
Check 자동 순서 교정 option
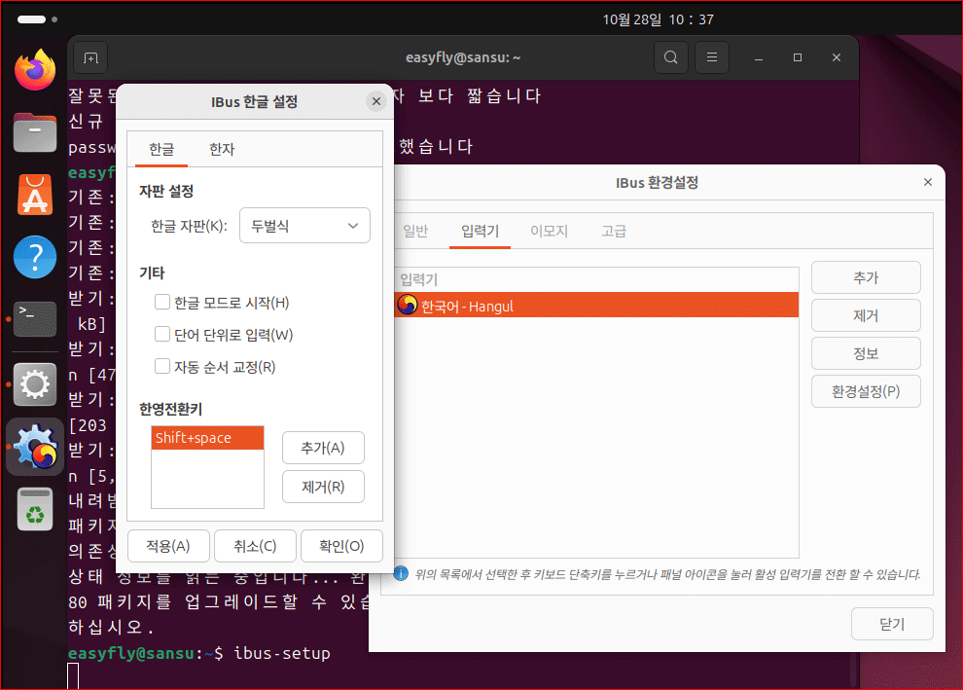pyautogui.click(x=162, y=367)
